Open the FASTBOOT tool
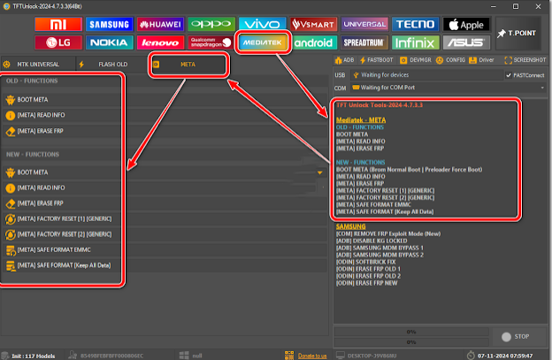 (376, 60)
